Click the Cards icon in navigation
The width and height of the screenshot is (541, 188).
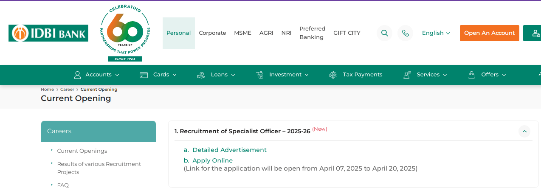pyautogui.click(x=144, y=75)
